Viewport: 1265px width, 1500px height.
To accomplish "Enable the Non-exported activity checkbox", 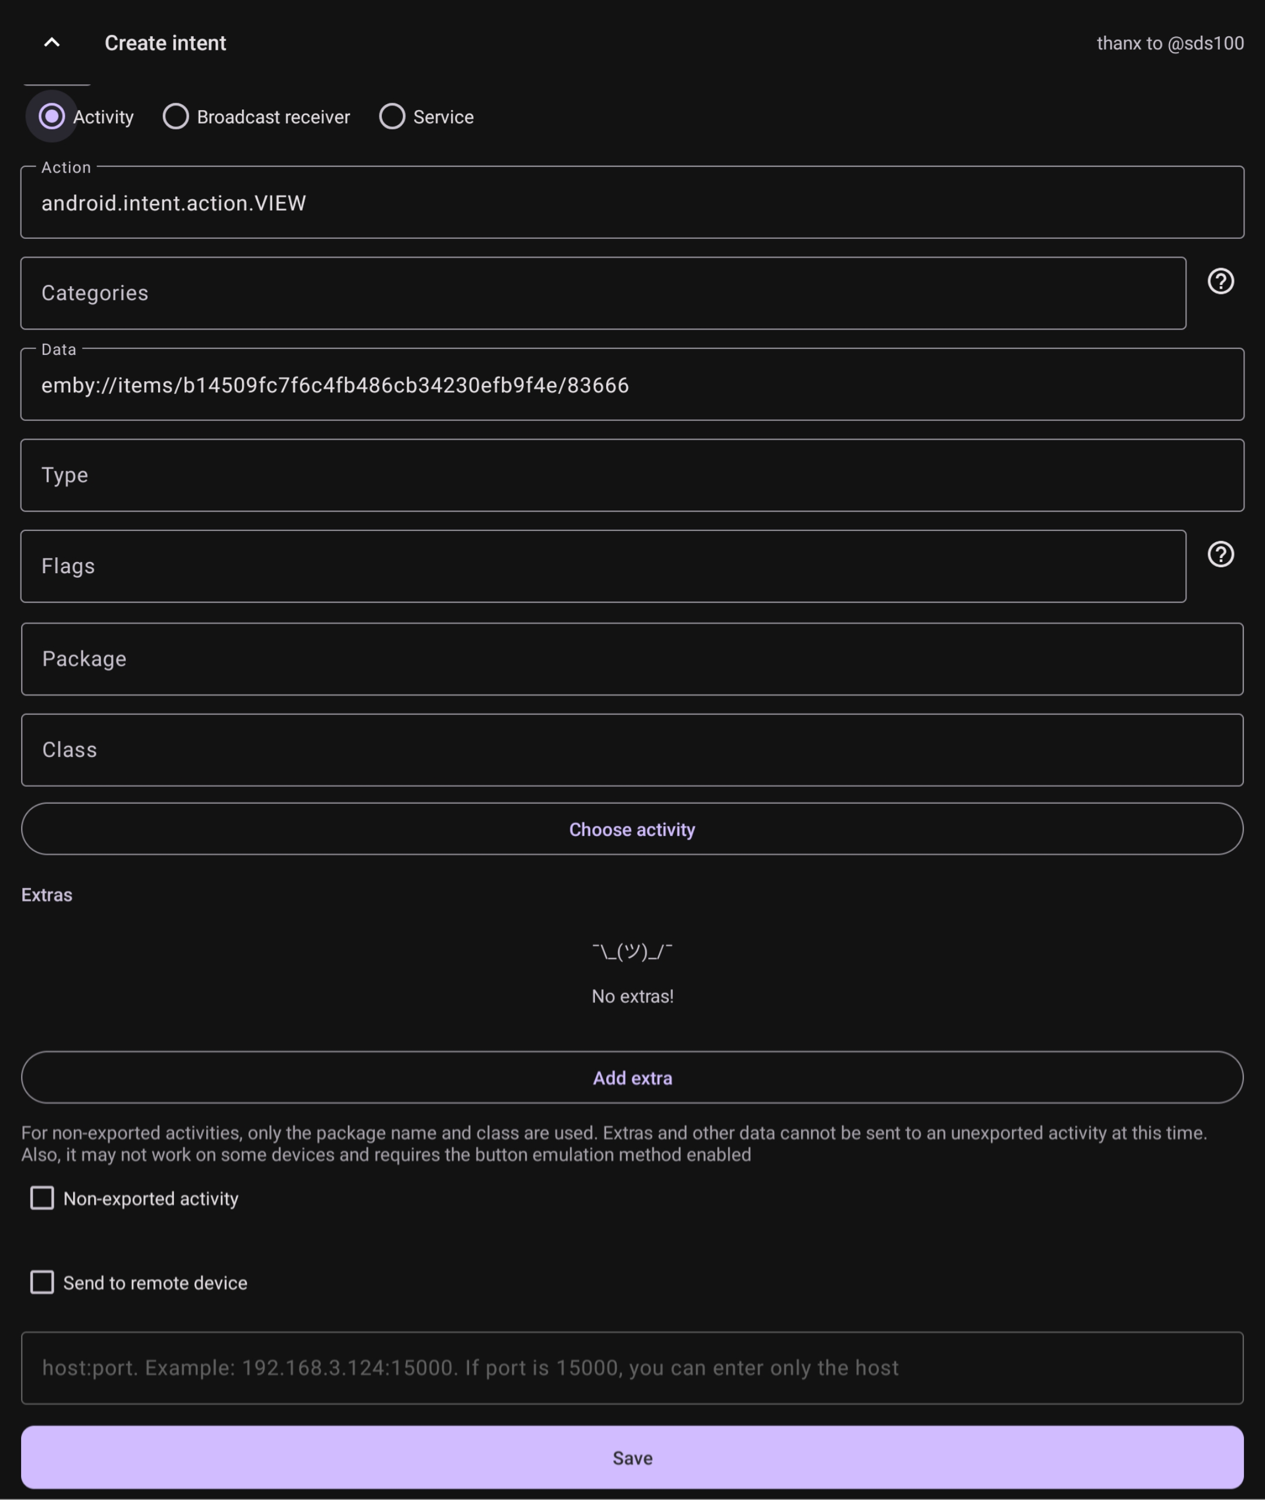I will tap(42, 1198).
